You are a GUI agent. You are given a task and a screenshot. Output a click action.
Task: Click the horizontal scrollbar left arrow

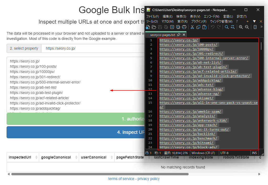(9, 174)
